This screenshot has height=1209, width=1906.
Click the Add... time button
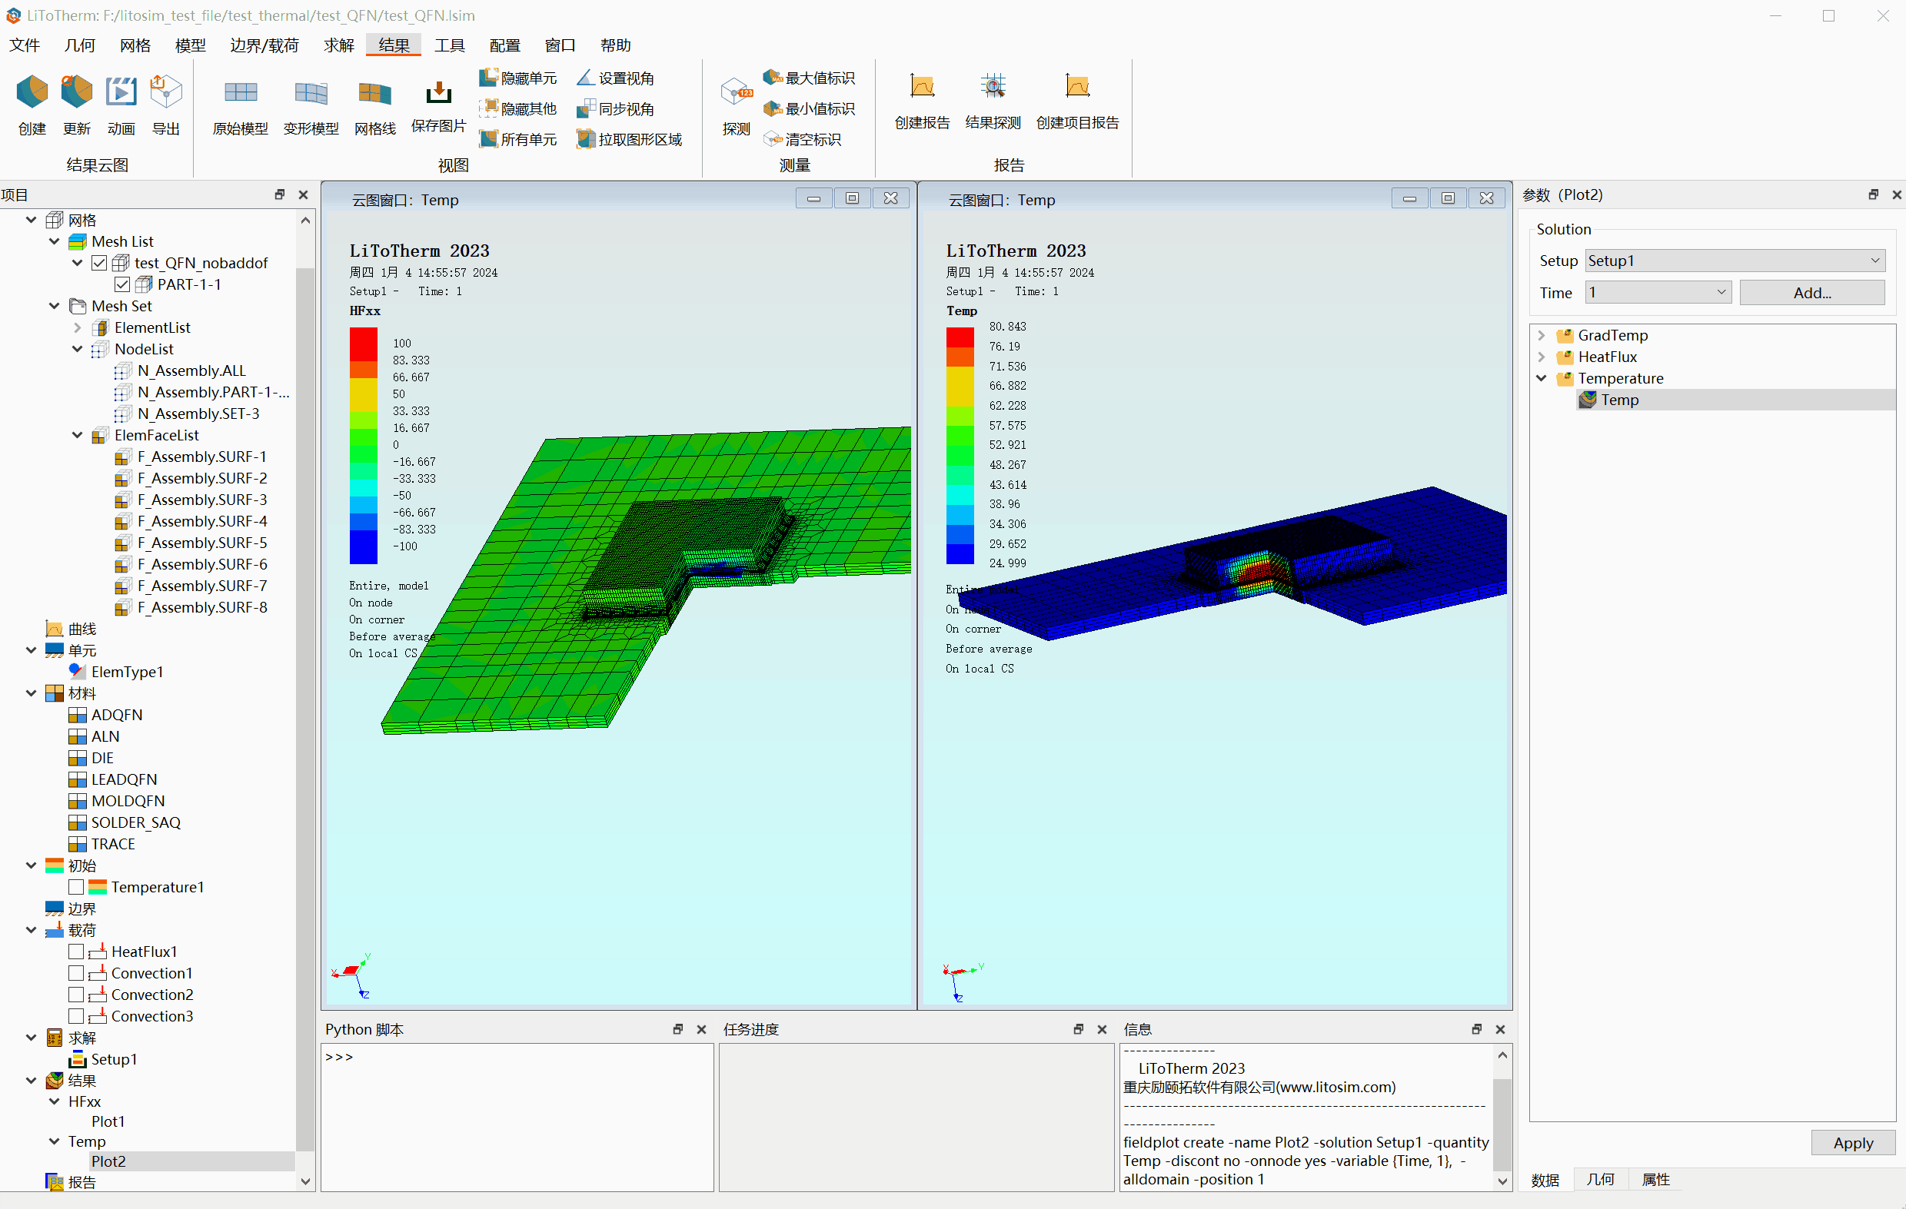pos(1811,293)
